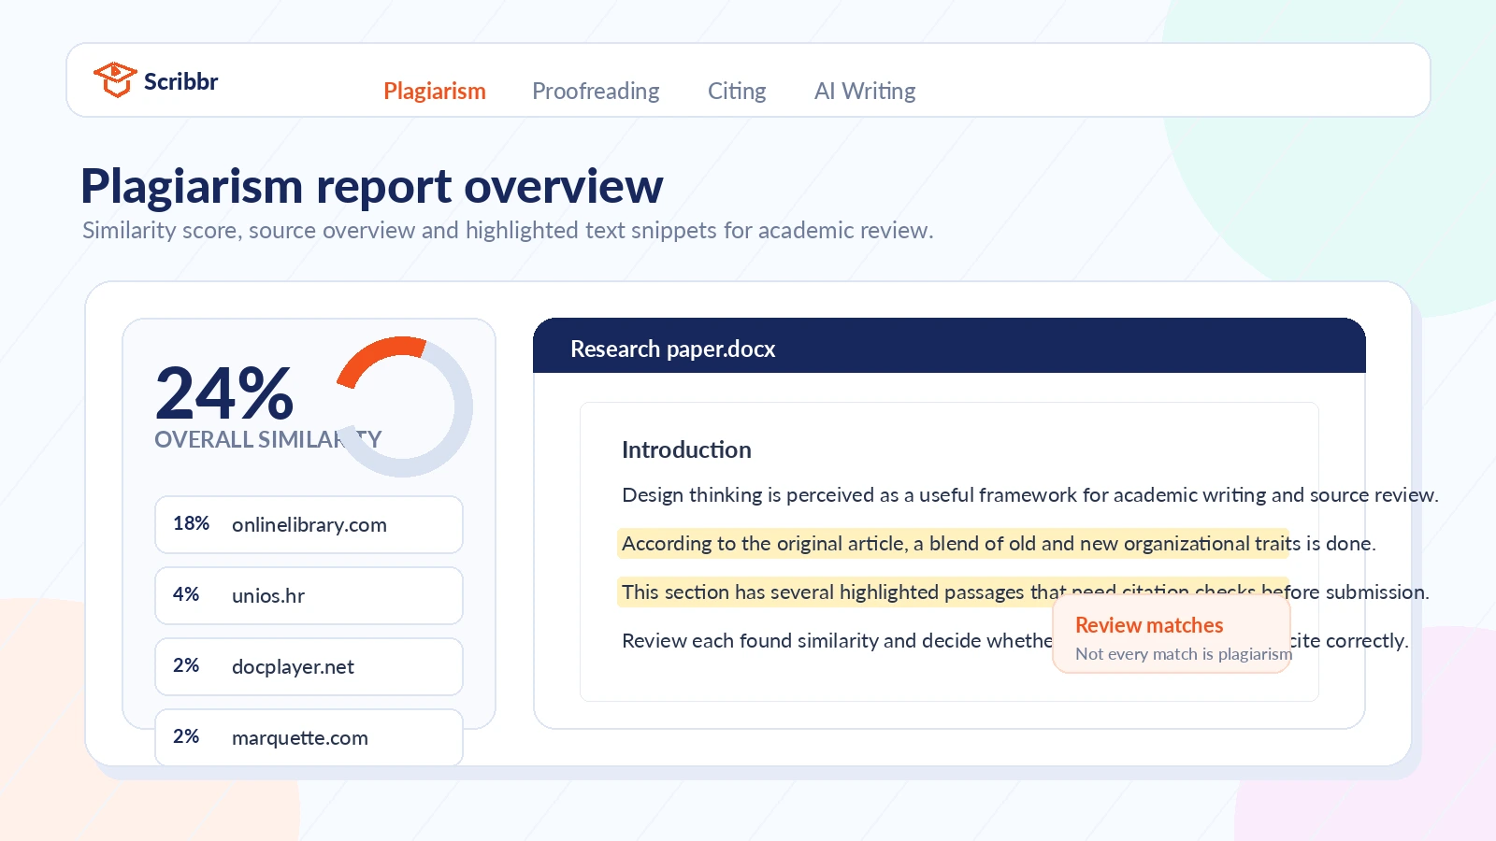Click the similarity donut progress chart
The width and height of the screenshot is (1496, 841).
pos(403,406)
